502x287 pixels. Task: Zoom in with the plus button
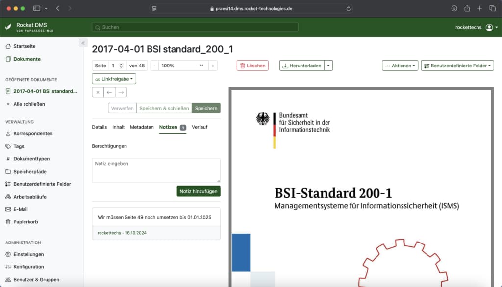pos(213,66)
